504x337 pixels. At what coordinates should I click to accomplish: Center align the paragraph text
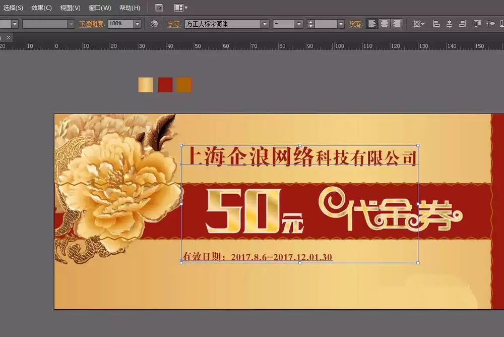(x=385, y=24)
